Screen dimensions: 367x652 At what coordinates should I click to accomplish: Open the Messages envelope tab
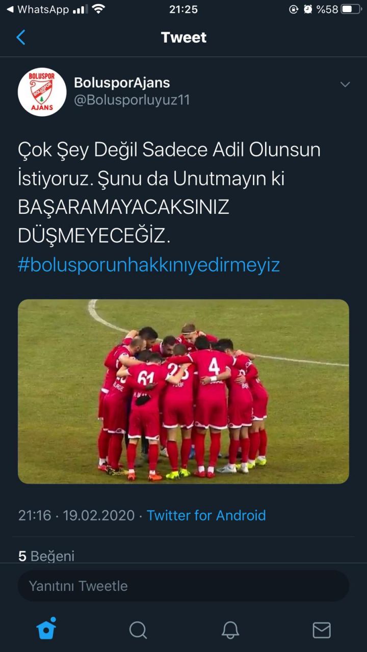pyautogui.click(x=322, y=630)
